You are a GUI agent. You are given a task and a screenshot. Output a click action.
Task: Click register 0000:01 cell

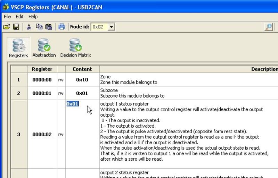pos(42,93)
